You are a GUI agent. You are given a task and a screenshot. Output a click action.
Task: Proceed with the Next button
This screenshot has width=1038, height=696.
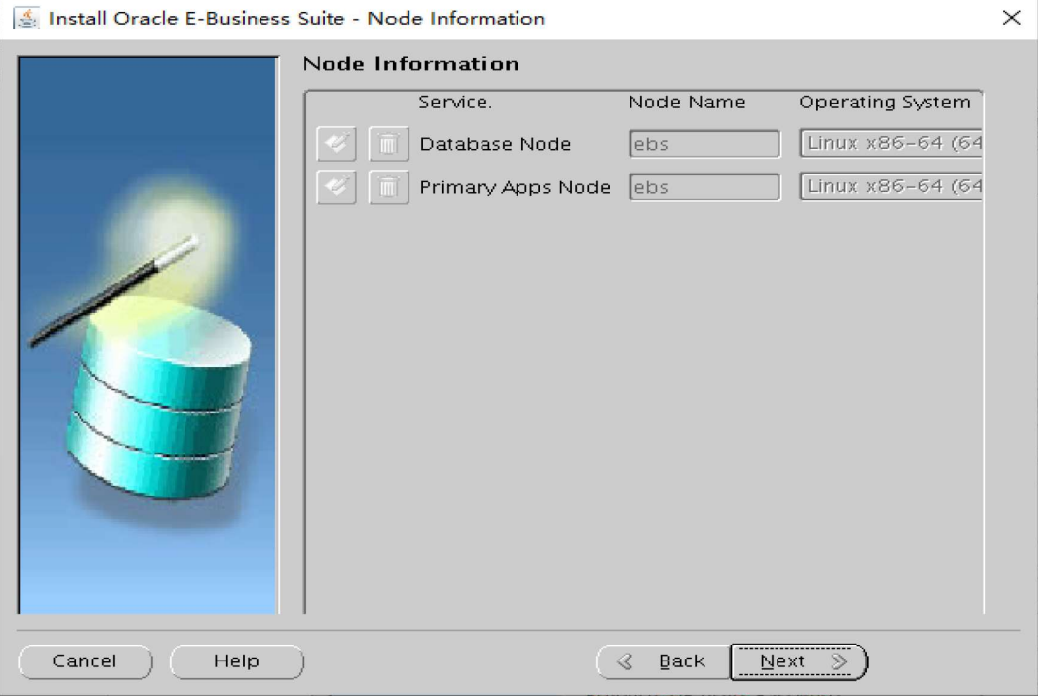799,661
